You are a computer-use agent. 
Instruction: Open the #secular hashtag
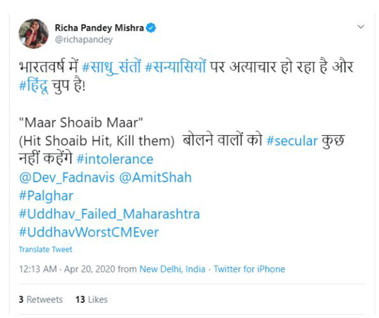[292, 141]
